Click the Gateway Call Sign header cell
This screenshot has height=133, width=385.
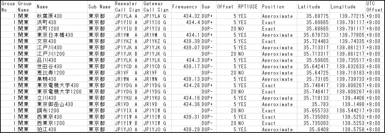pyautogui.click(x=157, y=7)
